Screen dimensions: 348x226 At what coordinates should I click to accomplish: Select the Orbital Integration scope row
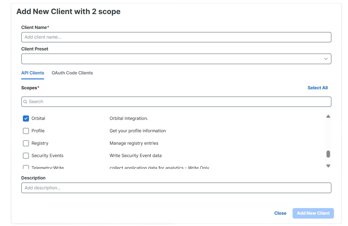pyautogui.click(x=129, y=118)
